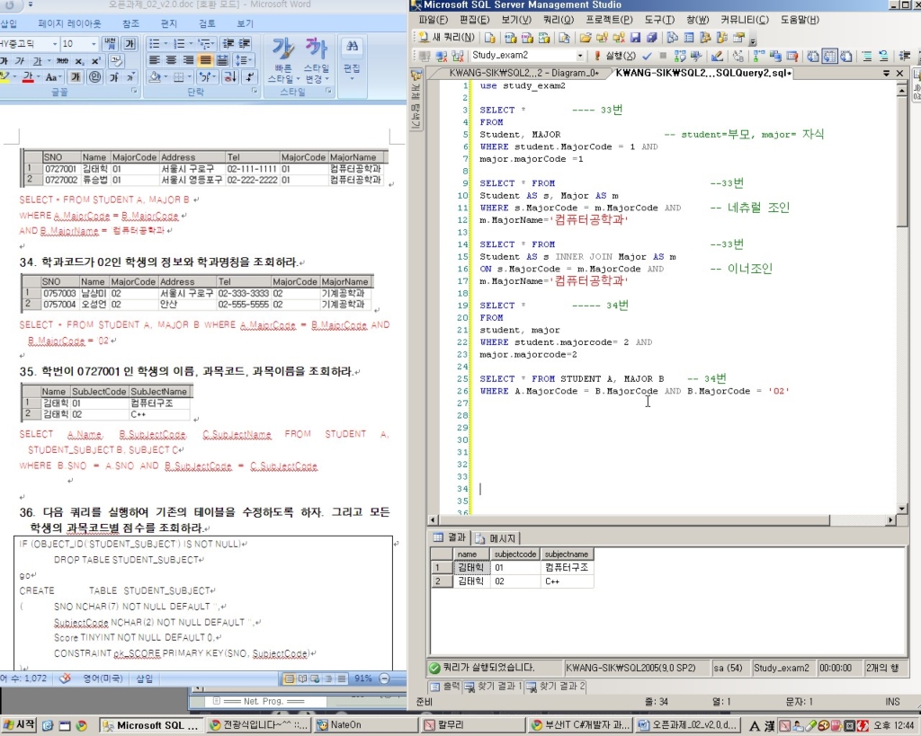Toggle Justify alignment in Word

(x=205, y=60)
